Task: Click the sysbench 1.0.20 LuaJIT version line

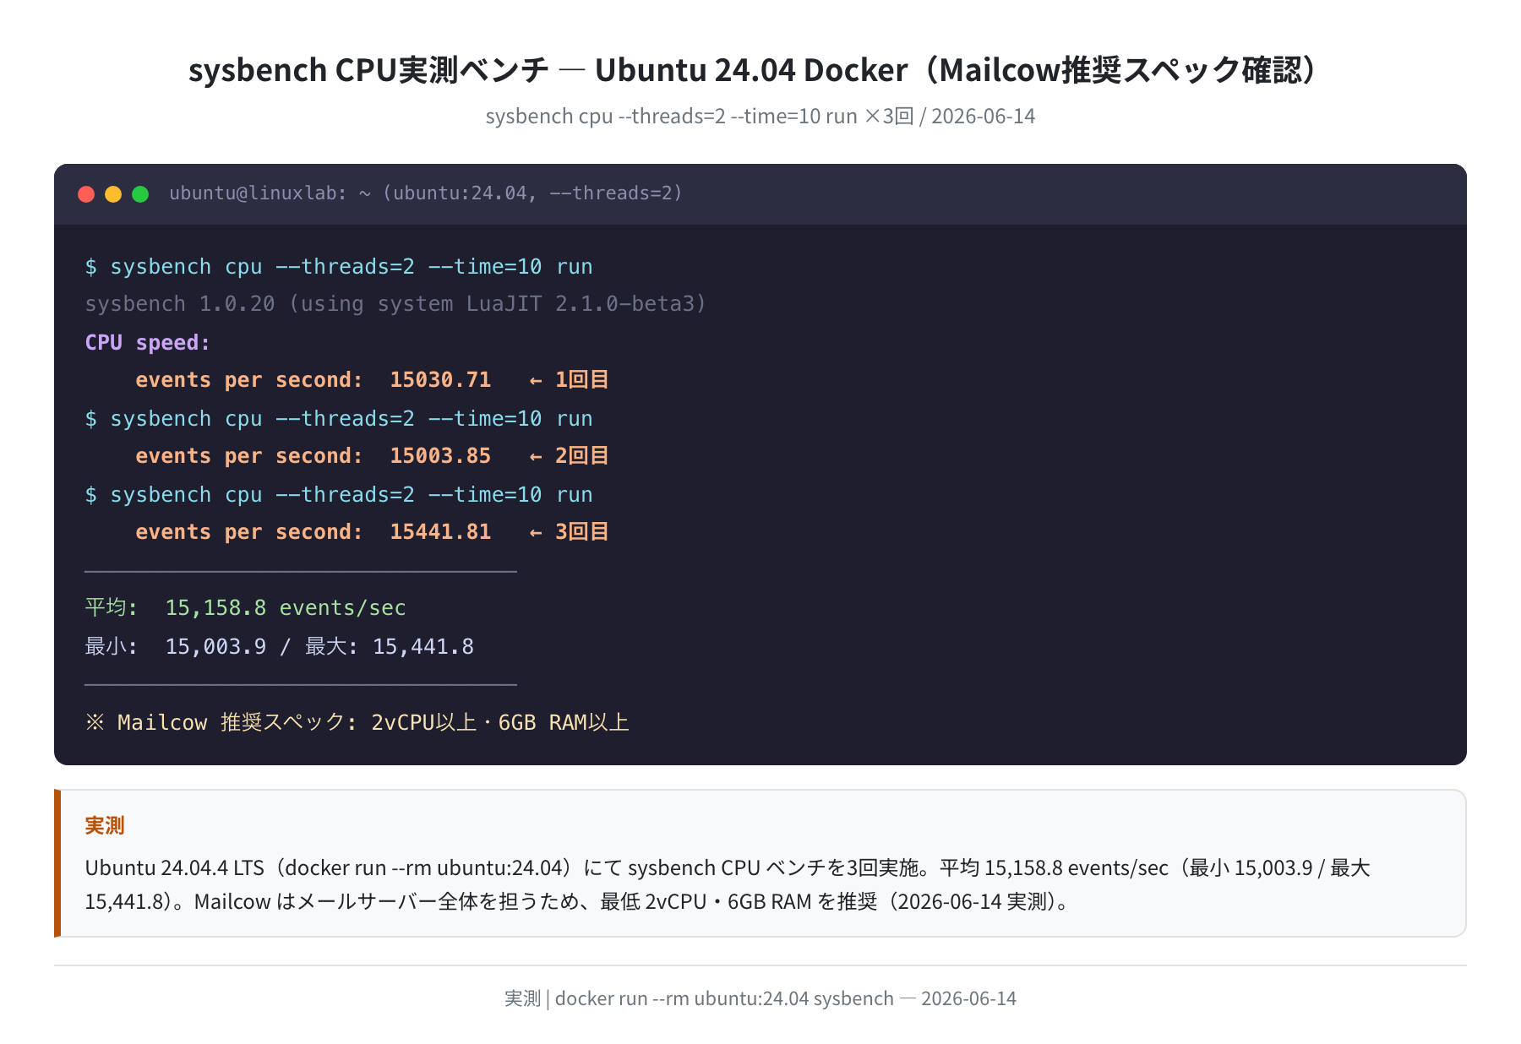Action: tap(395, 304)
